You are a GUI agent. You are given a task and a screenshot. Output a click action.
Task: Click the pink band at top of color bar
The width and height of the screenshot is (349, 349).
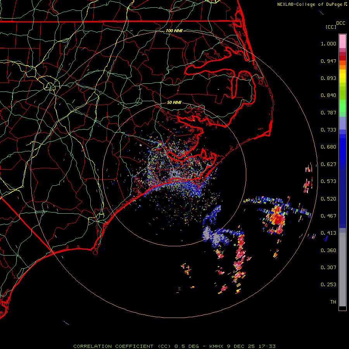pos(342,41)
